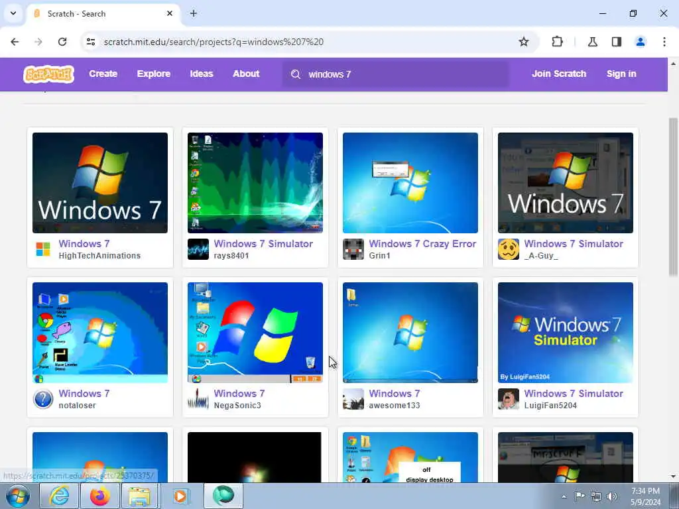Screen dimensions: 679x509
Task: Click the Chrome profile avatar icon
Action: [640, 42]
